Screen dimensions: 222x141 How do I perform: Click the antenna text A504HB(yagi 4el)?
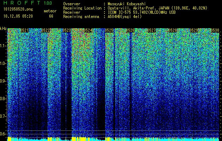click(125, 17)
